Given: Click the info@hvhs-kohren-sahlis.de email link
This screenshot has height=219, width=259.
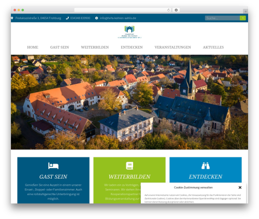Looking at the screenshot, I should pyautogui.click(x=118, y=18).
